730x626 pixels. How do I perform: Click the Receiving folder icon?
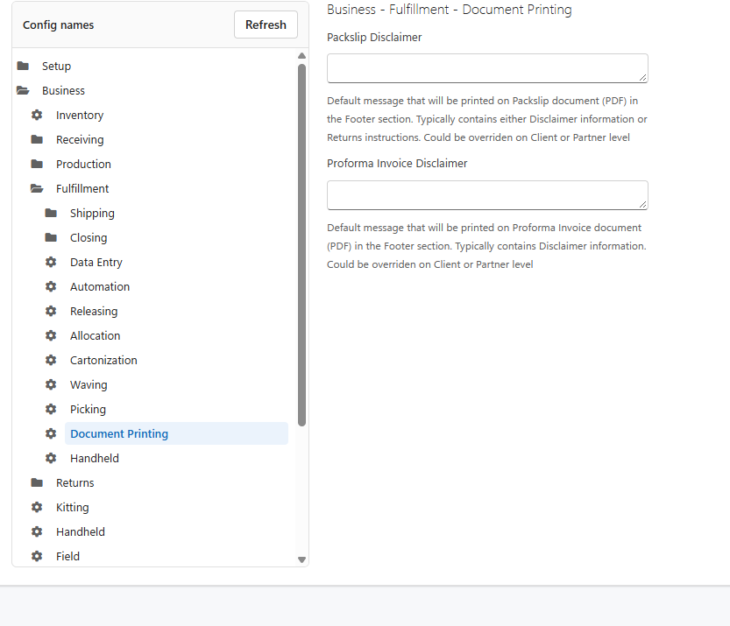pos(37,139)
